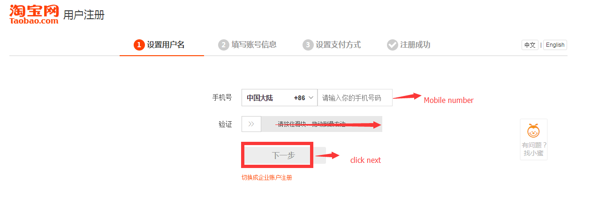Click the 有问题?找小蜜 help widget text

[x=534, y=149]
